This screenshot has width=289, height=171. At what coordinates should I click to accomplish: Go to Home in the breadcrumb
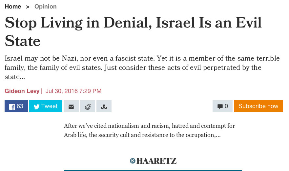[x=13, y=7]
